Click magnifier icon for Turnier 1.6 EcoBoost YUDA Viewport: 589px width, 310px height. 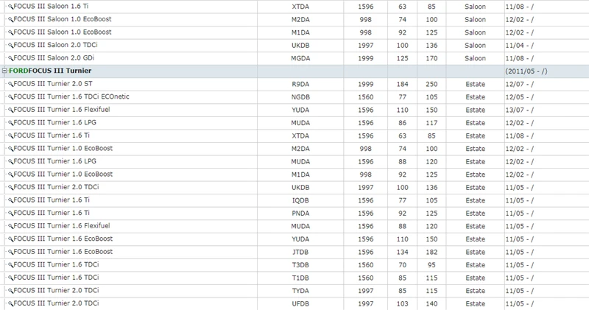(x=10, y=239)
